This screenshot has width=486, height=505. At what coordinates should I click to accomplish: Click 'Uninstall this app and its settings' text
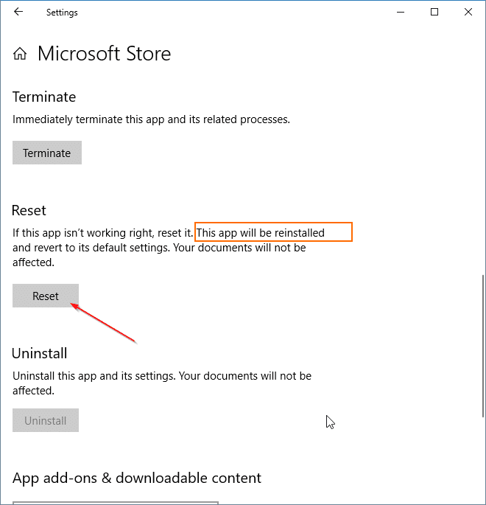(x=94, y=376)
